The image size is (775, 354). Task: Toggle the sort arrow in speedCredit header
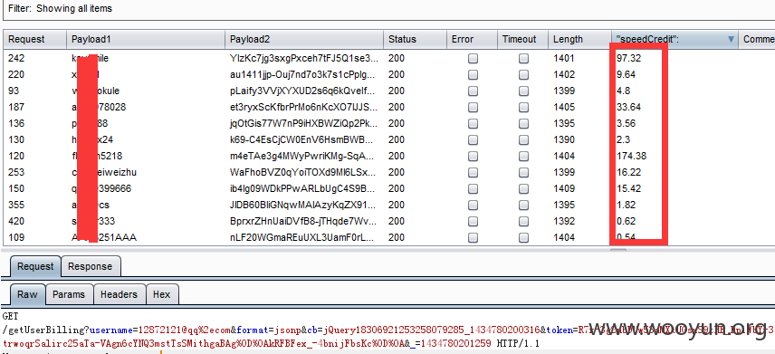pos(731,40)
